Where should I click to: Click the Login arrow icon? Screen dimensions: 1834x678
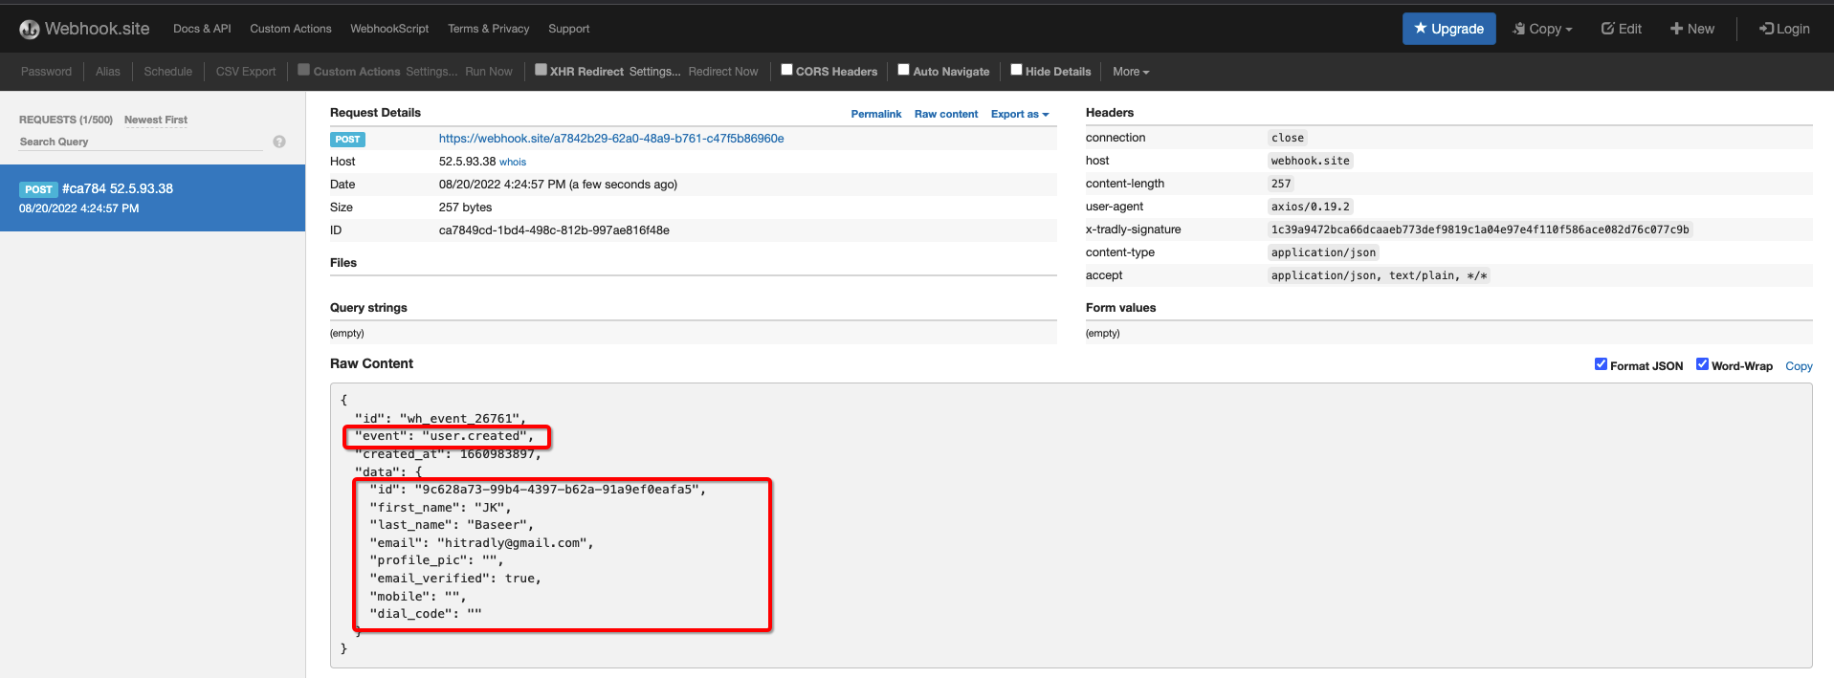1766,29
